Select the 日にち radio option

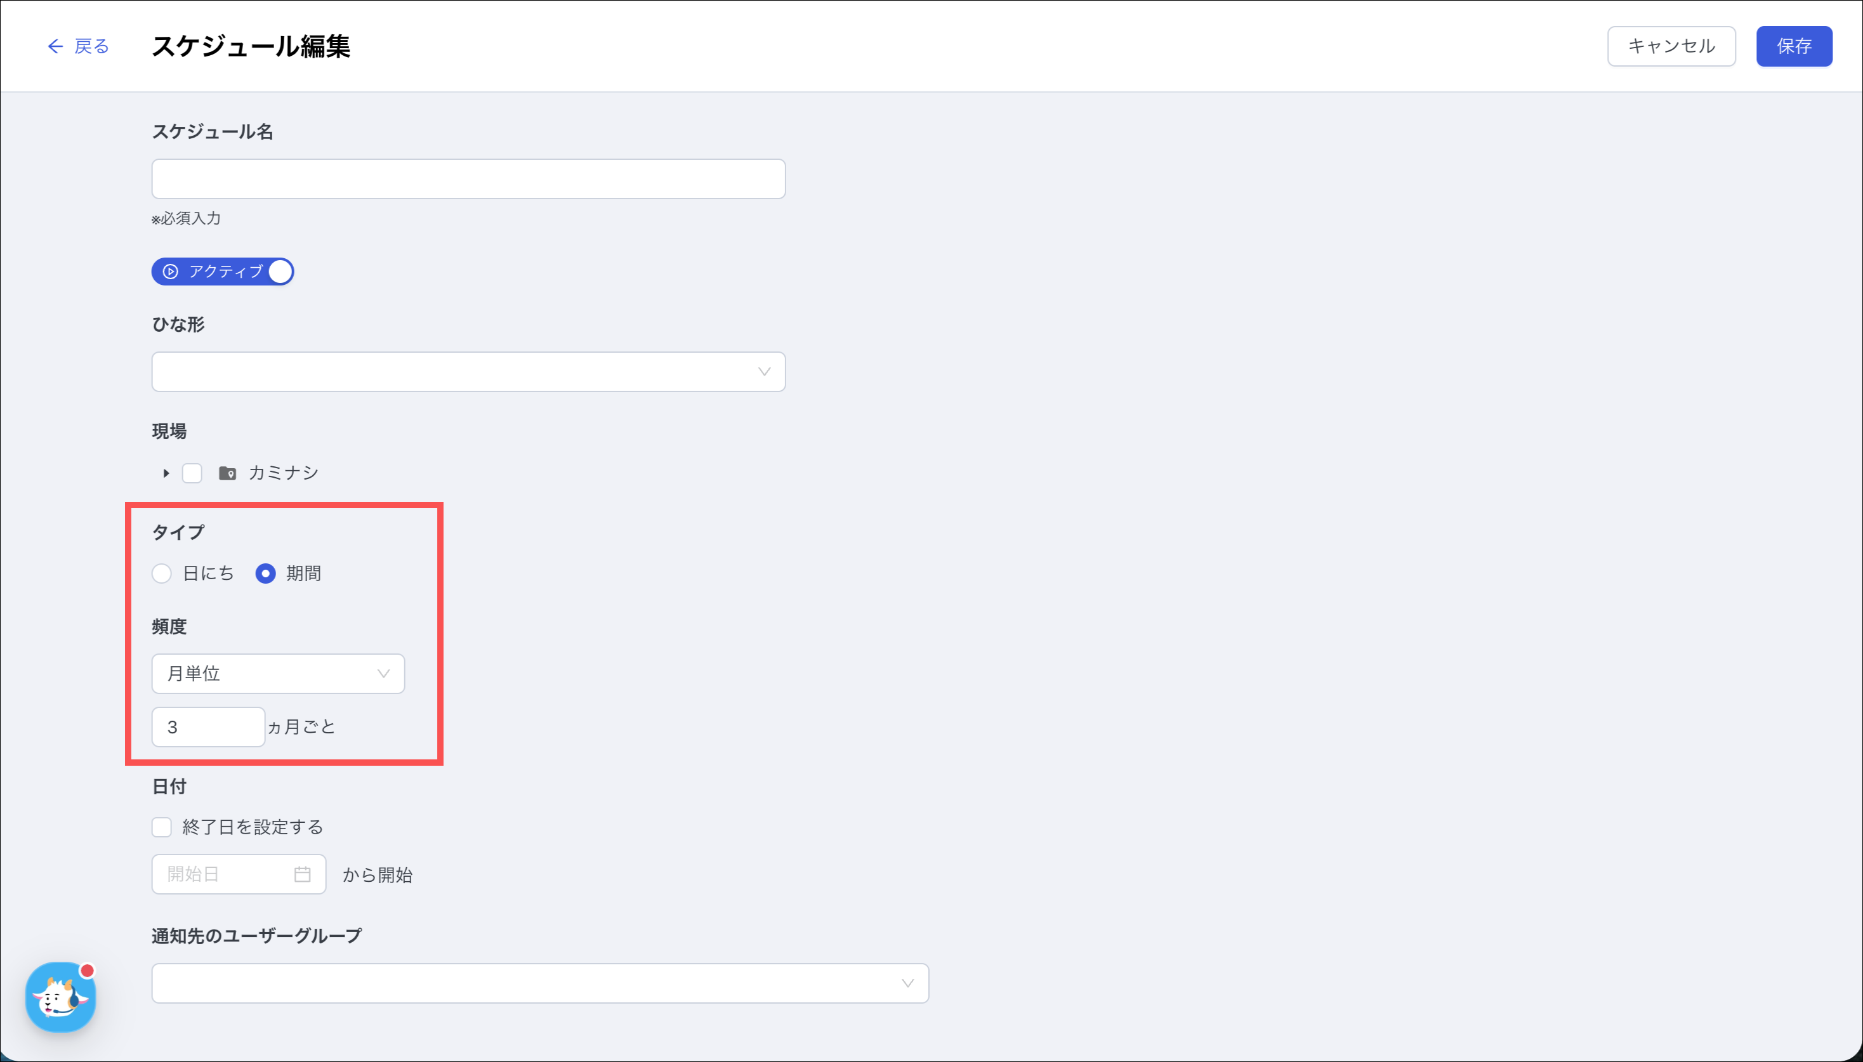click(x=161, y=574)
